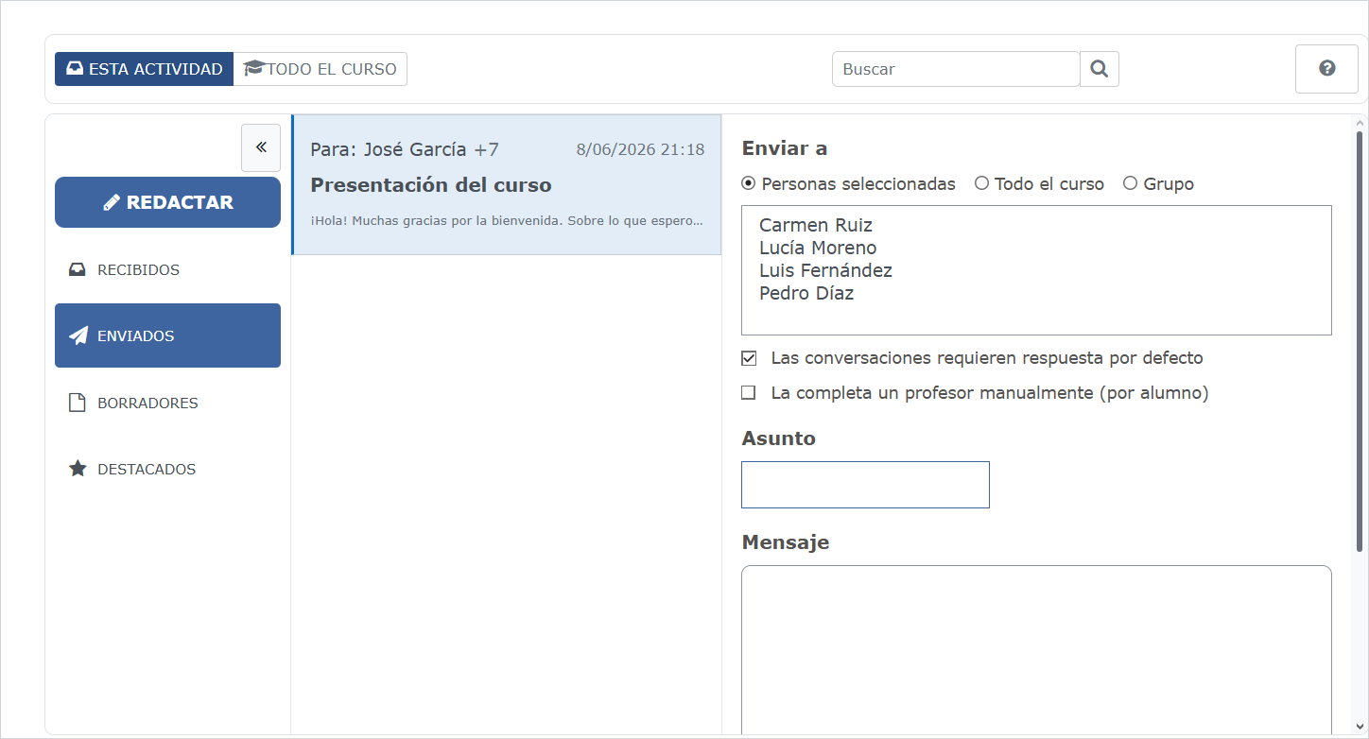Select Todo el curso radio option
Screen dimensions: 1369x739
pyautogui.click(x=981, y=183)
